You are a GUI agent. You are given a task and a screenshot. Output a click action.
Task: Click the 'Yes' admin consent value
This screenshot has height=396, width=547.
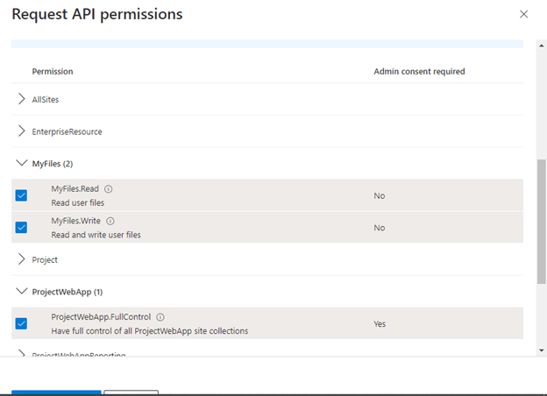coord(380,324)
